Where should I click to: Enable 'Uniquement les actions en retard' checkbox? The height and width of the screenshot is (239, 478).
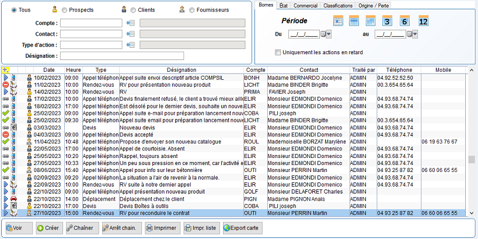(x=278, y=52)
